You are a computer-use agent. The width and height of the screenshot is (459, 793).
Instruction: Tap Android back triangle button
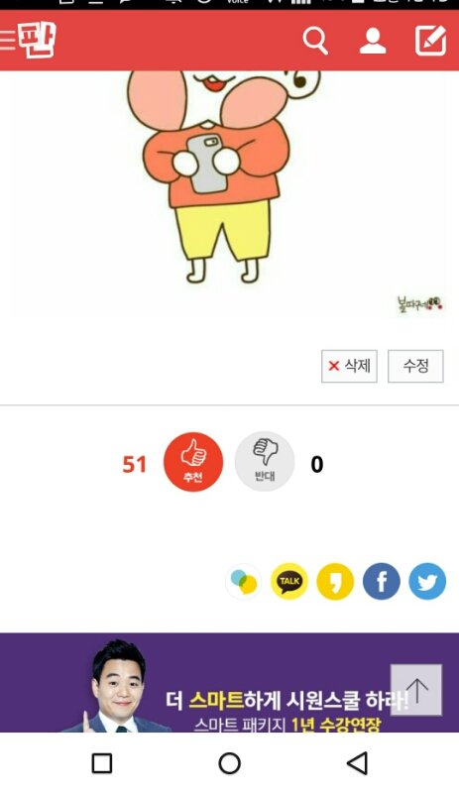pos(357,763)
